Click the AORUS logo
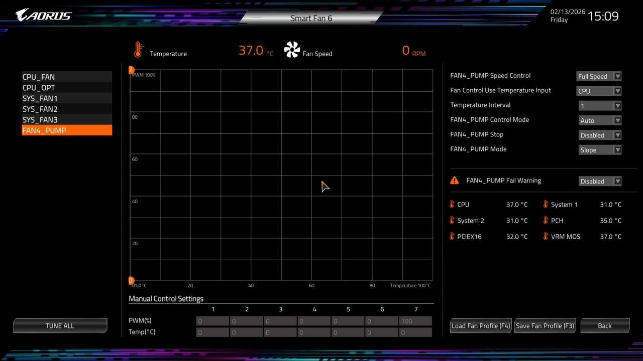Viewport: 643px width, 361px height. click(x=43, y=15)
